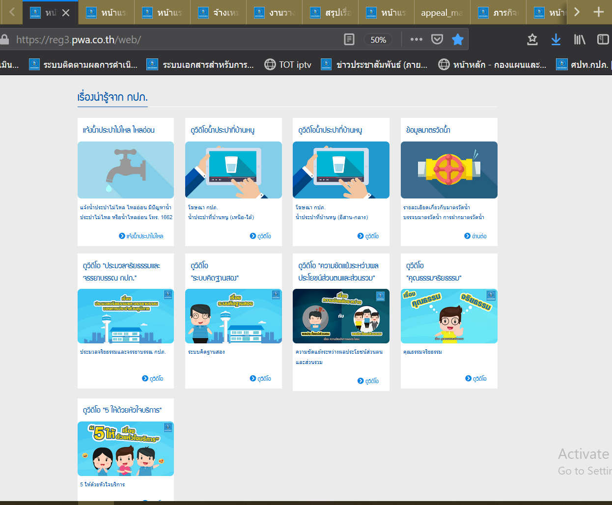Screen dimensions: 612x505
Task: Reset the 50% zoom level indicator
Action: [378, 40]
